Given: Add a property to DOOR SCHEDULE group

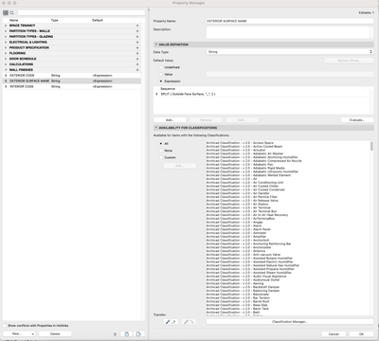Looking at the screenshot, I should pos(137,59).
